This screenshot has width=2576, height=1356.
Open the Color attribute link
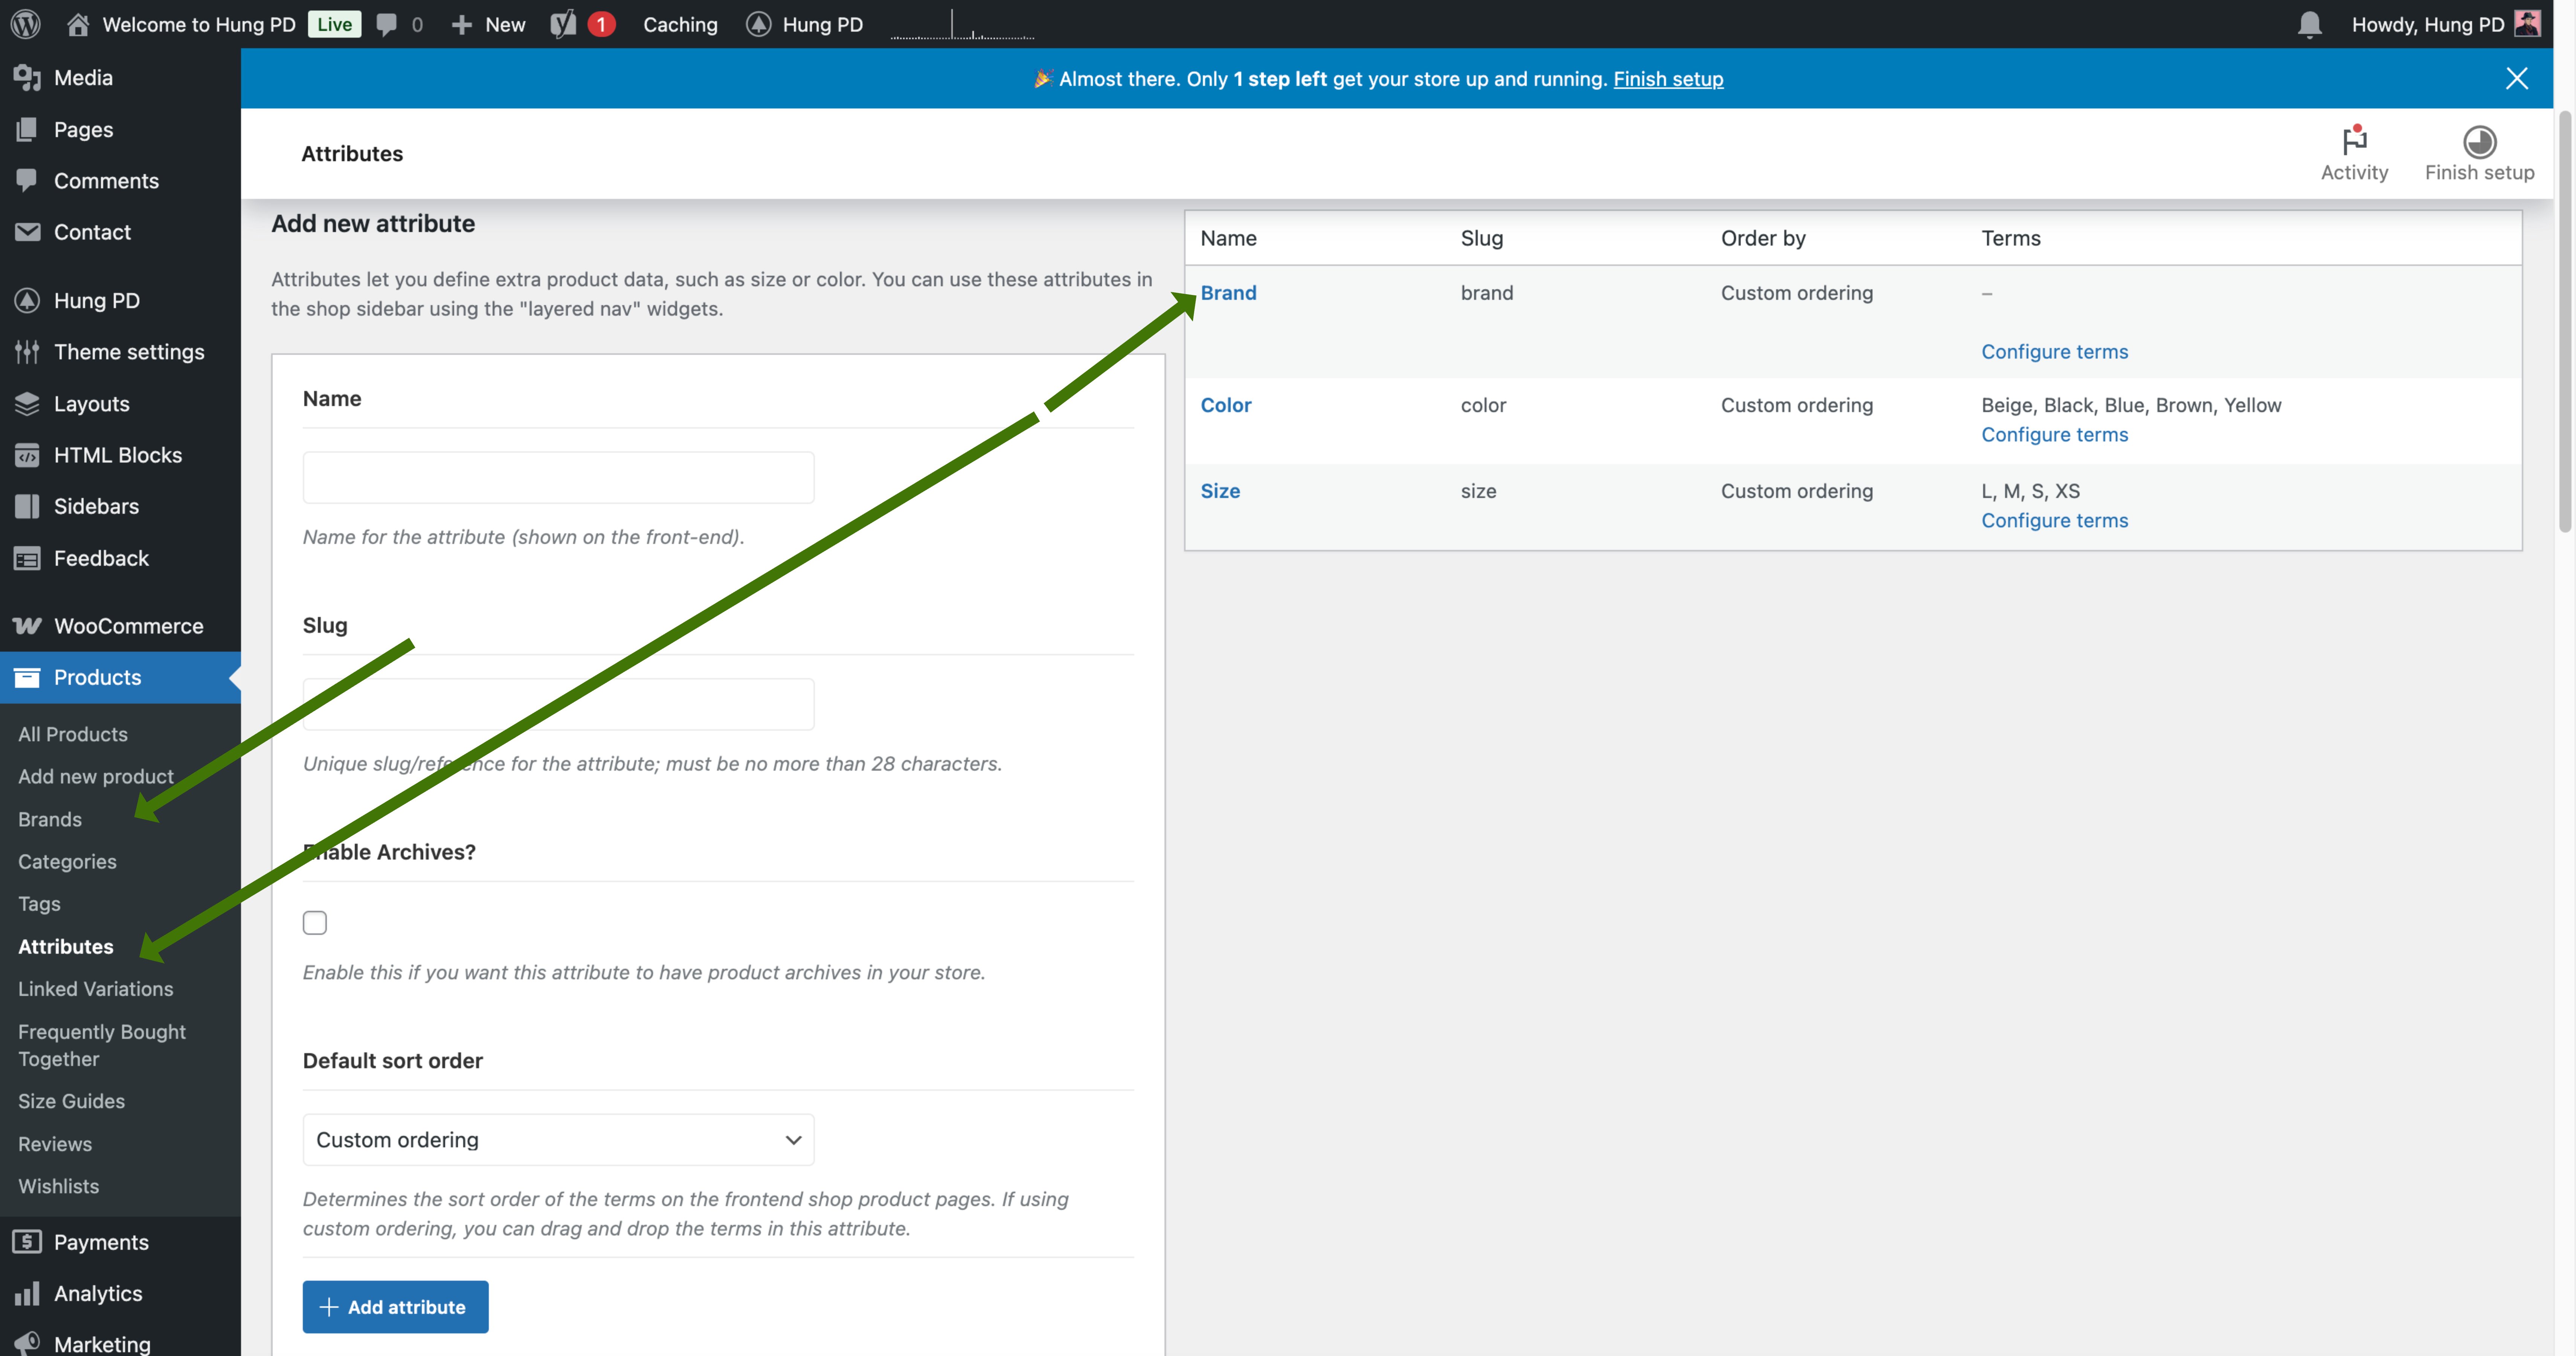pos(1225,404)
